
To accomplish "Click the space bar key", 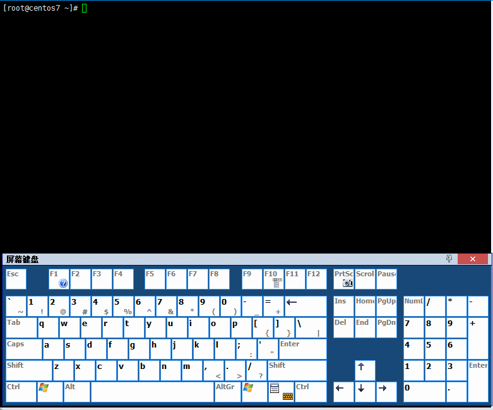I will click(x=152, y=392).
